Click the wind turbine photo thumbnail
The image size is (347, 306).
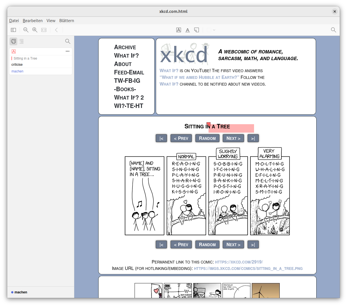(266, 290)
